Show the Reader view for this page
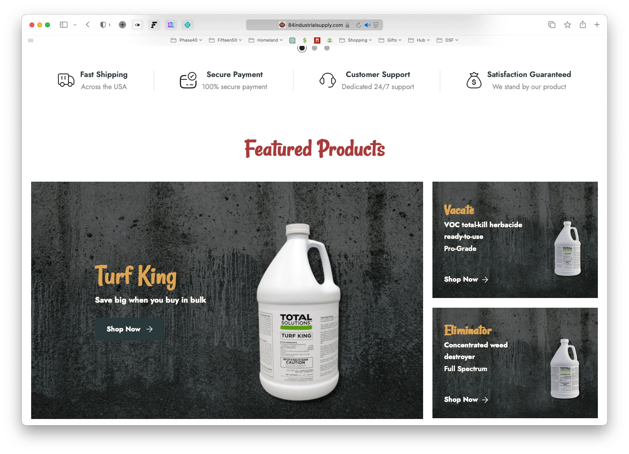Viewport: 629px width, 454px height. tap(376, 25)
